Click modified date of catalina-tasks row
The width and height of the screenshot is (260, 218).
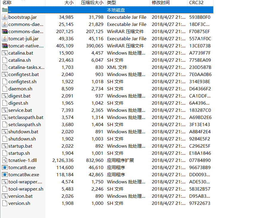(169, 67)
